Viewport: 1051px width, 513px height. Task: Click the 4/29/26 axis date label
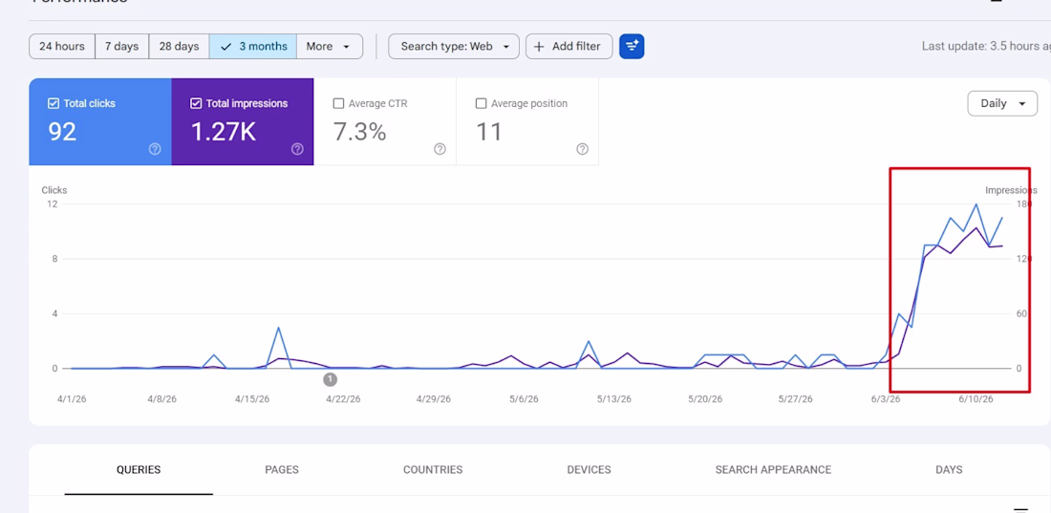coord(433,399)
